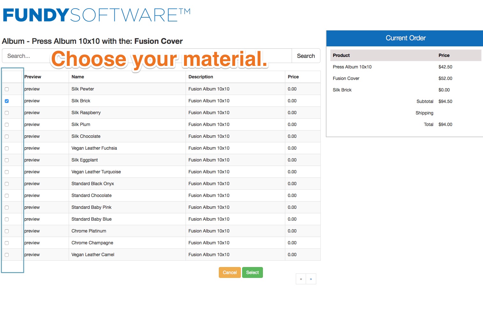Select the Silk Plum checkbox
Screen dimensions: 483x315
7,125
